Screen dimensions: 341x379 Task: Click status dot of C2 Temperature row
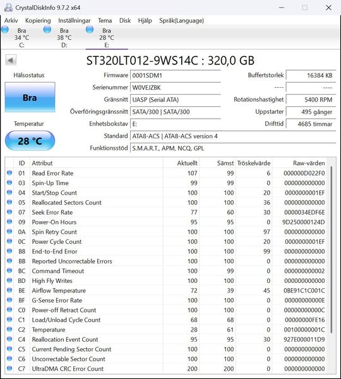coord(9,329)
